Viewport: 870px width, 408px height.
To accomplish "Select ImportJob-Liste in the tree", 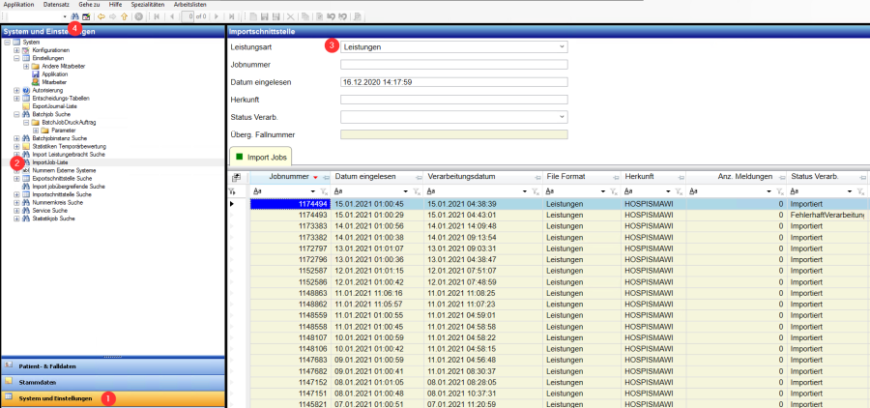I will coord(49,162).
